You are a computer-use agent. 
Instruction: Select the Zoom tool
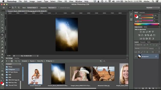point(2,78)
